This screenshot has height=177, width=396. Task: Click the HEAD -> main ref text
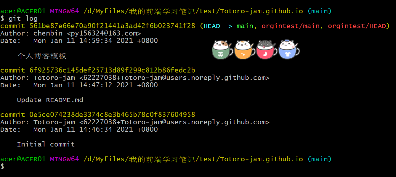point(228,26)
